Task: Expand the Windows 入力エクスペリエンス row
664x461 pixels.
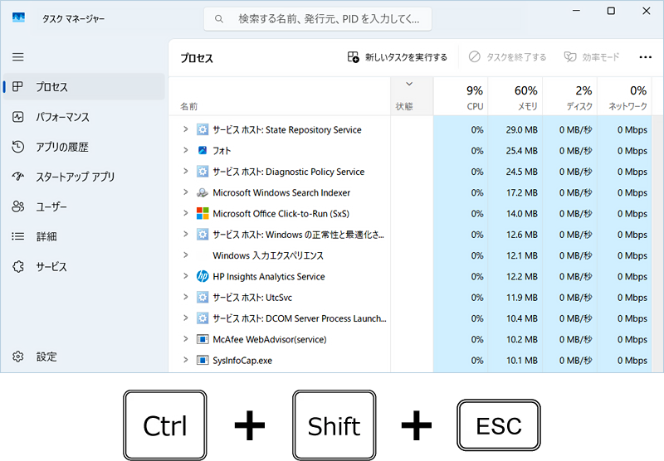Action: (x=185, y=255)
